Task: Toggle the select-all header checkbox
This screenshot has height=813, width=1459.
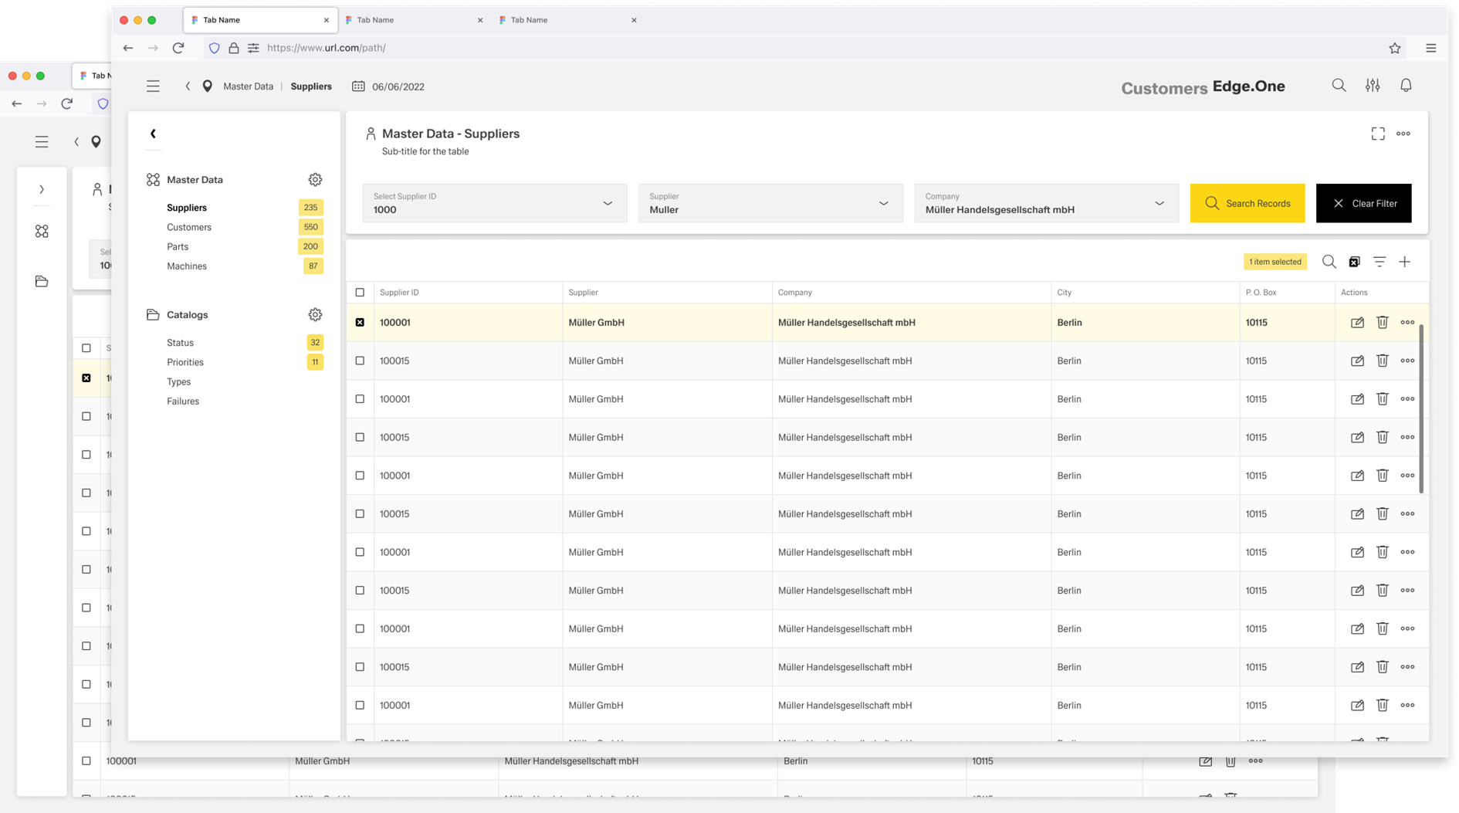Action: tap(360, 293)
